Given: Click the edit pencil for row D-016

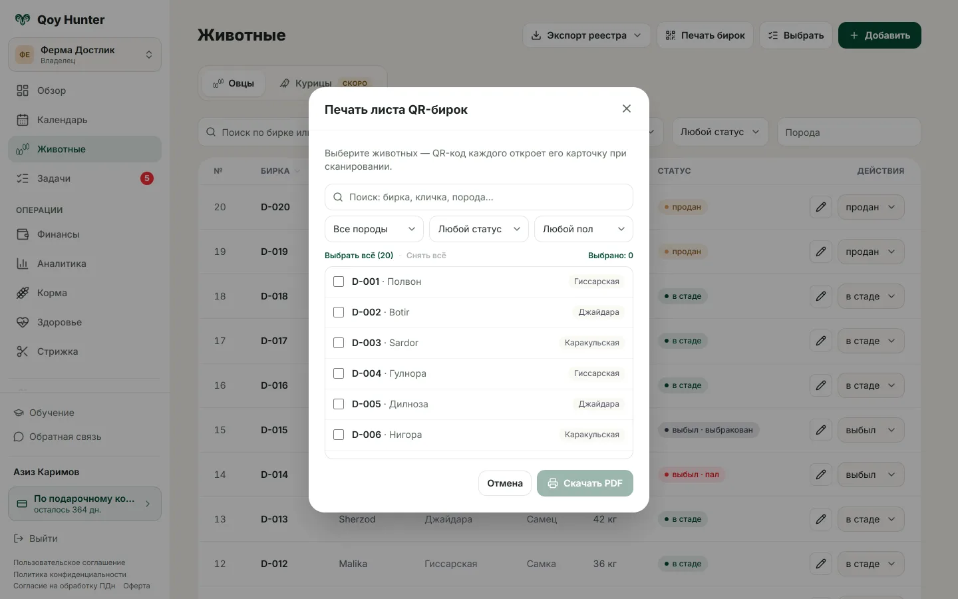Looking at the screenshot, I should point(821,385).
